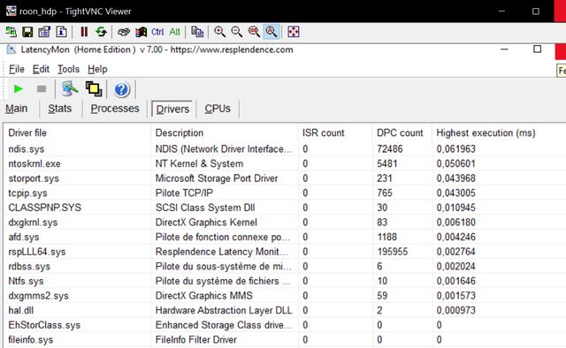Send Ctrl+Alt+Del using the keys icon
The height and width of the screenshot is (348, 566).
[x=124, y=32]
